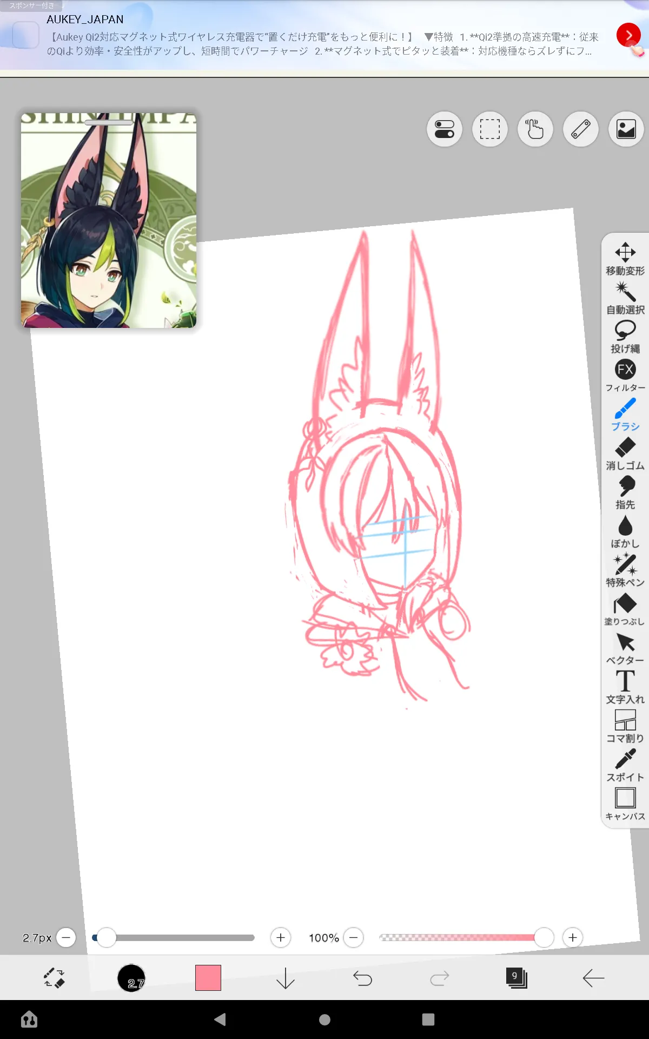Select the Magic Wand tool (自動選択)
This screenshot has height=1039, width=649.
click(625, 298)
